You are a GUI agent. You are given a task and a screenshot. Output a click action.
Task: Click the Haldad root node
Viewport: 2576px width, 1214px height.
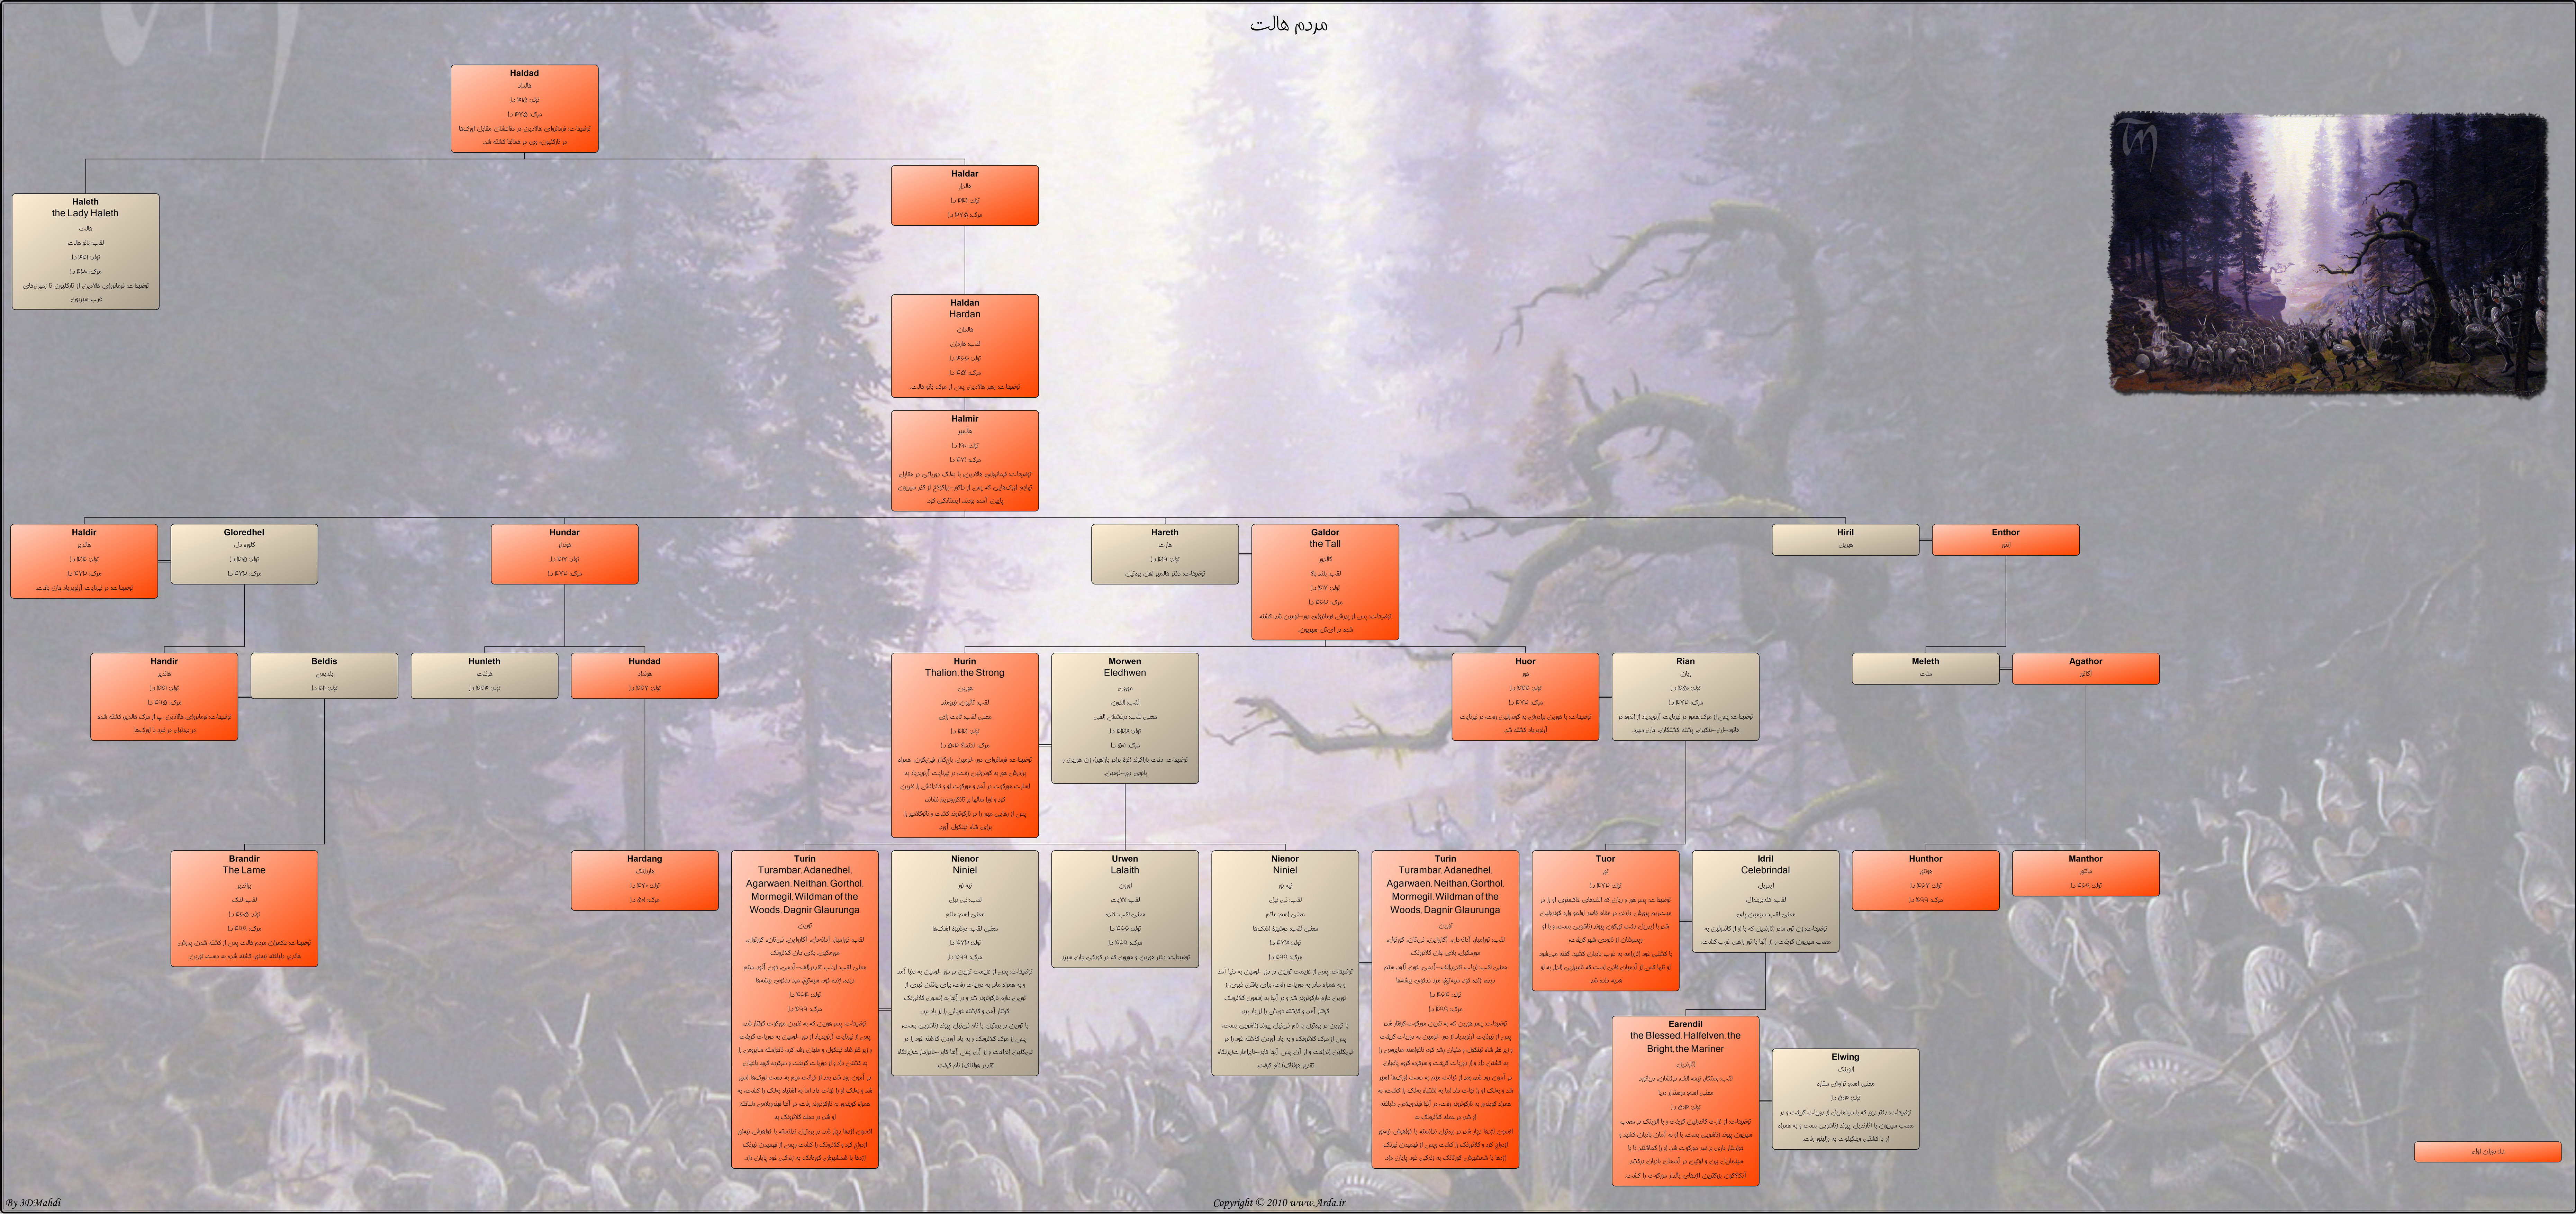coord(524,108)
